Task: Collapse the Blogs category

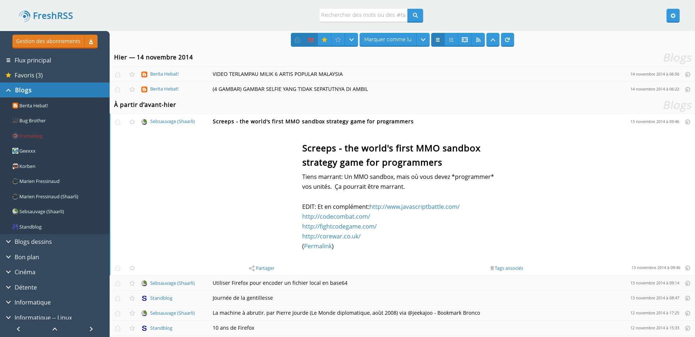Action: 9,90
